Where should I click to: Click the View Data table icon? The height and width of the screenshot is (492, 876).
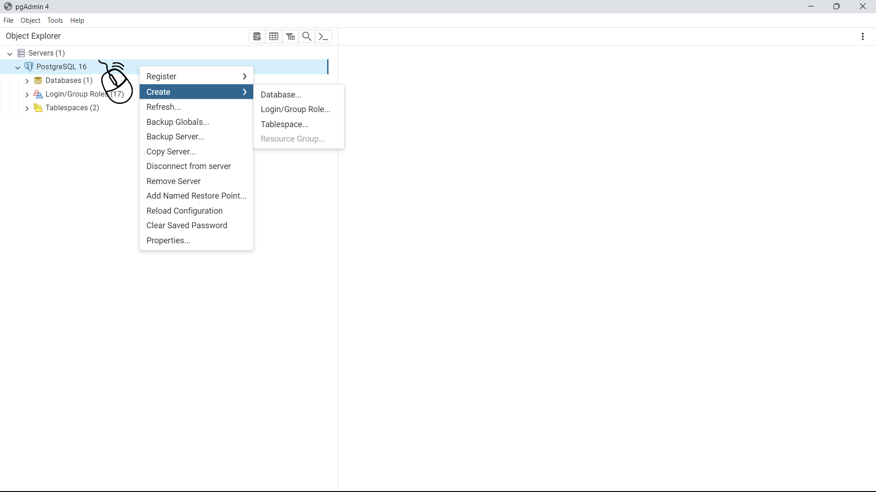[274, 36]
